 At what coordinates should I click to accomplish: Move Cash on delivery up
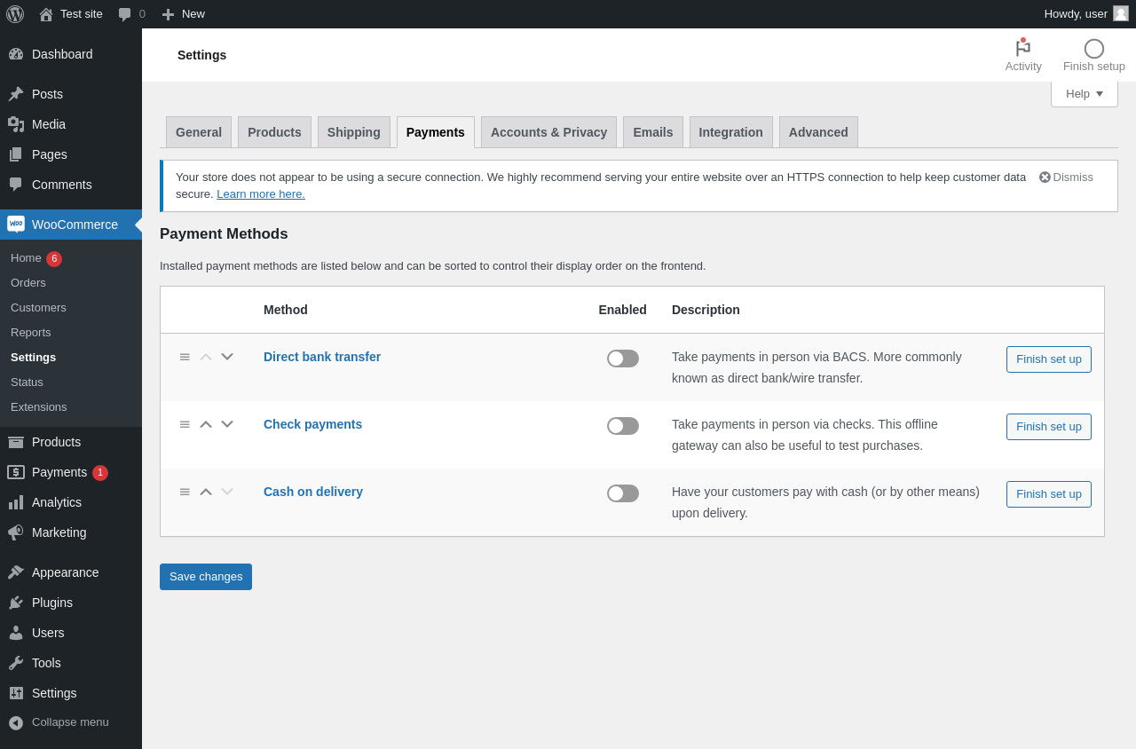pyautogui.click(x=206, y=492)
